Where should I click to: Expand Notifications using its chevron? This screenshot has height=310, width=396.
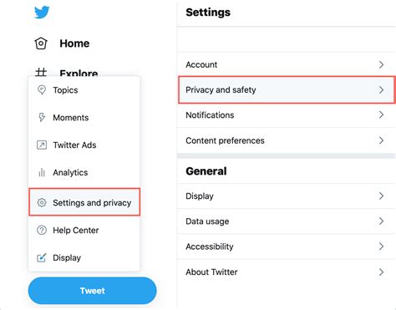381,114
